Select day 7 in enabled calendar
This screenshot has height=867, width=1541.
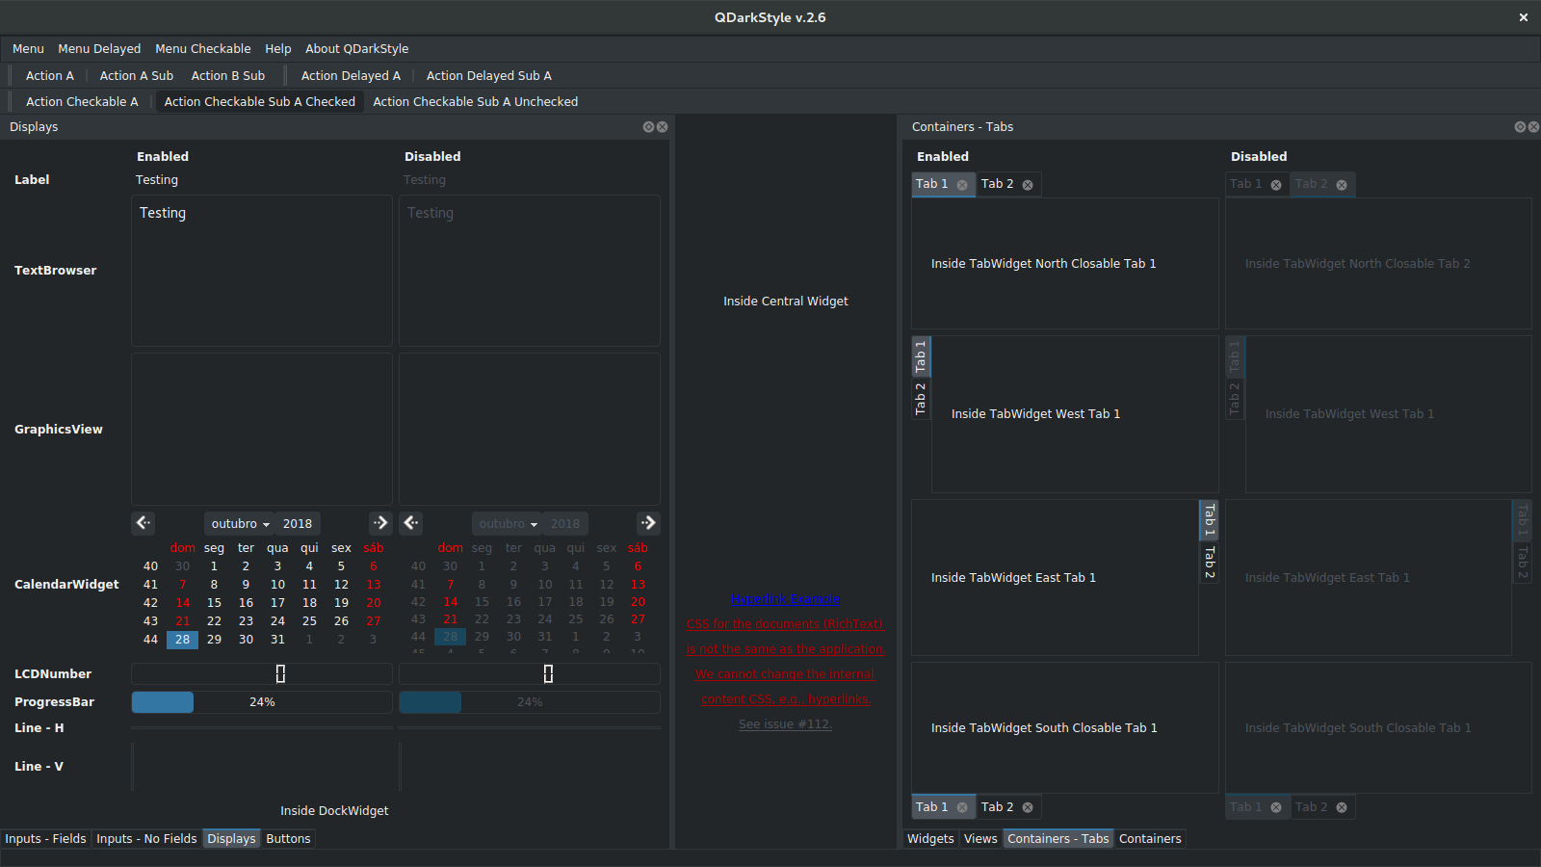(183, 585)
